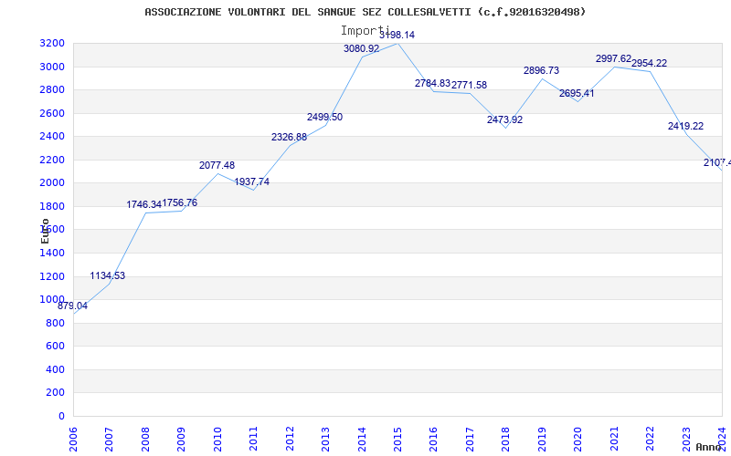Click the Euro y-axis title

point(45,231)
